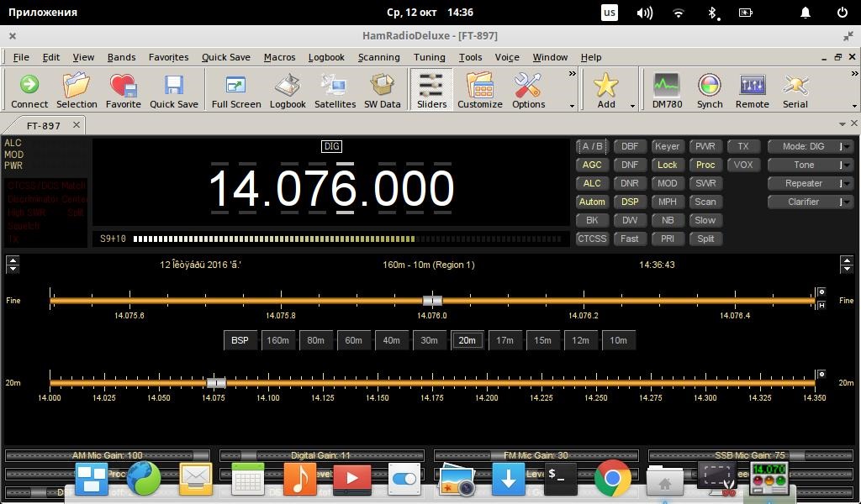Viewport: 861px width, 504px height.
Task: Open the Customize toolbar icon
Action: pyautogui.click(x=480, y=90)
